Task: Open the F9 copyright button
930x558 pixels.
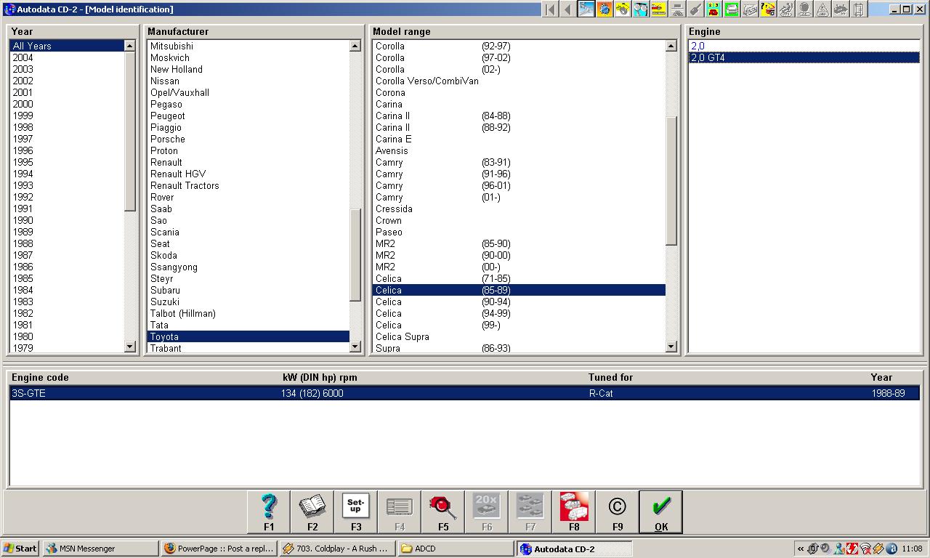Action: (618, 512)
